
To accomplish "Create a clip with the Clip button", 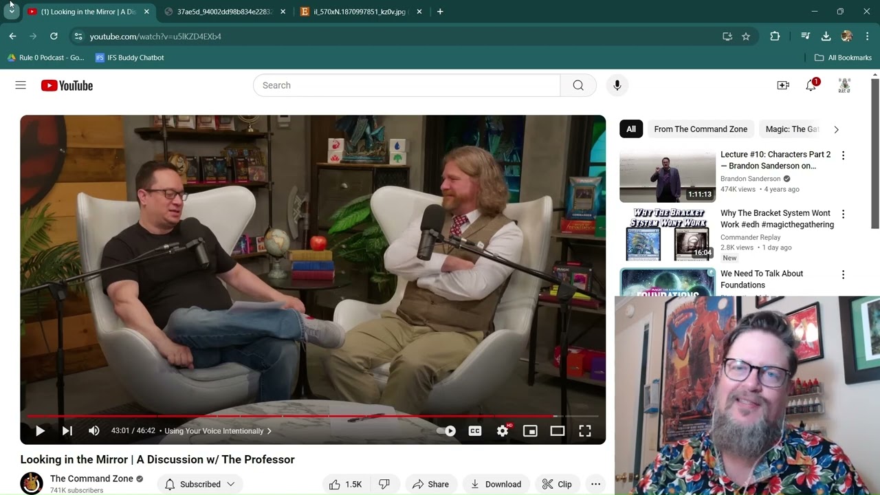I will 557,484.
